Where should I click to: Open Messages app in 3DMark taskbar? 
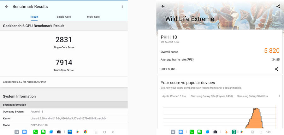pos(200,132)
